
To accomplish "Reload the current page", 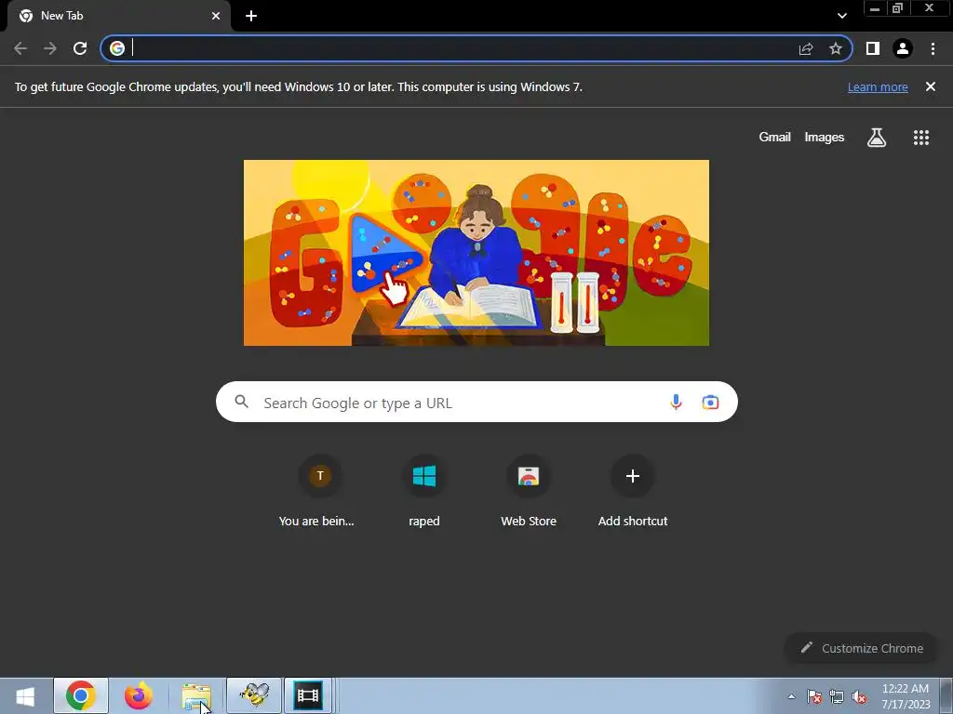I will (80, 48).
